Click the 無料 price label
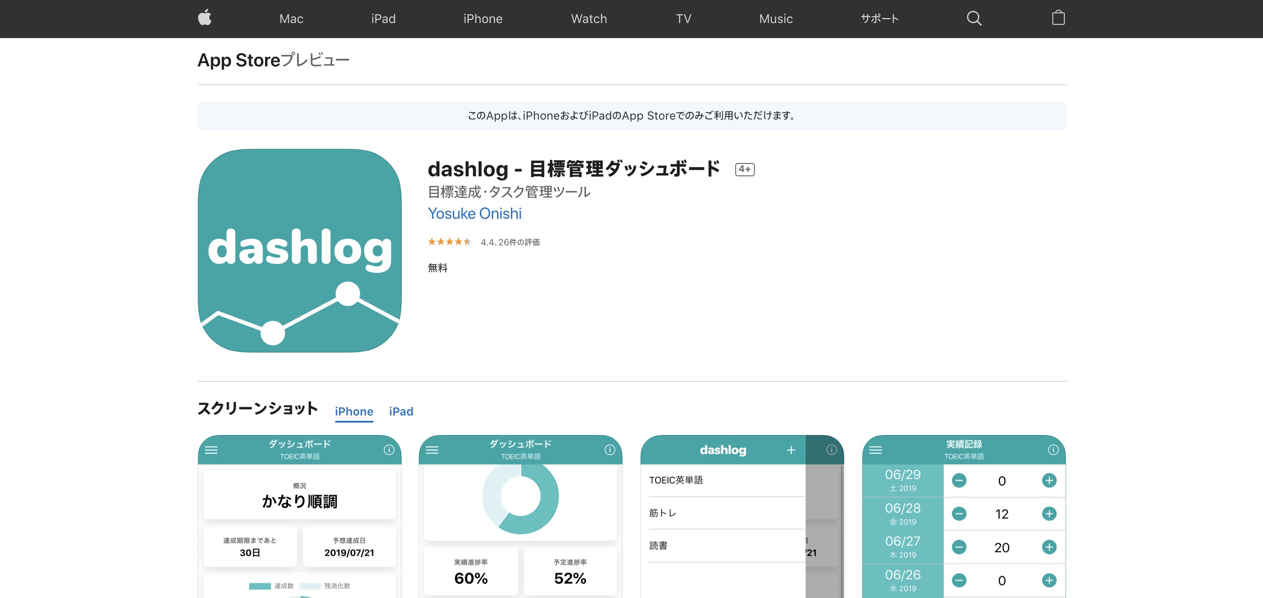 click(437, 268)
